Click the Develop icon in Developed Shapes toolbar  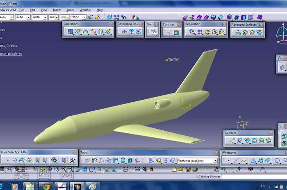[x=139, y=32]
